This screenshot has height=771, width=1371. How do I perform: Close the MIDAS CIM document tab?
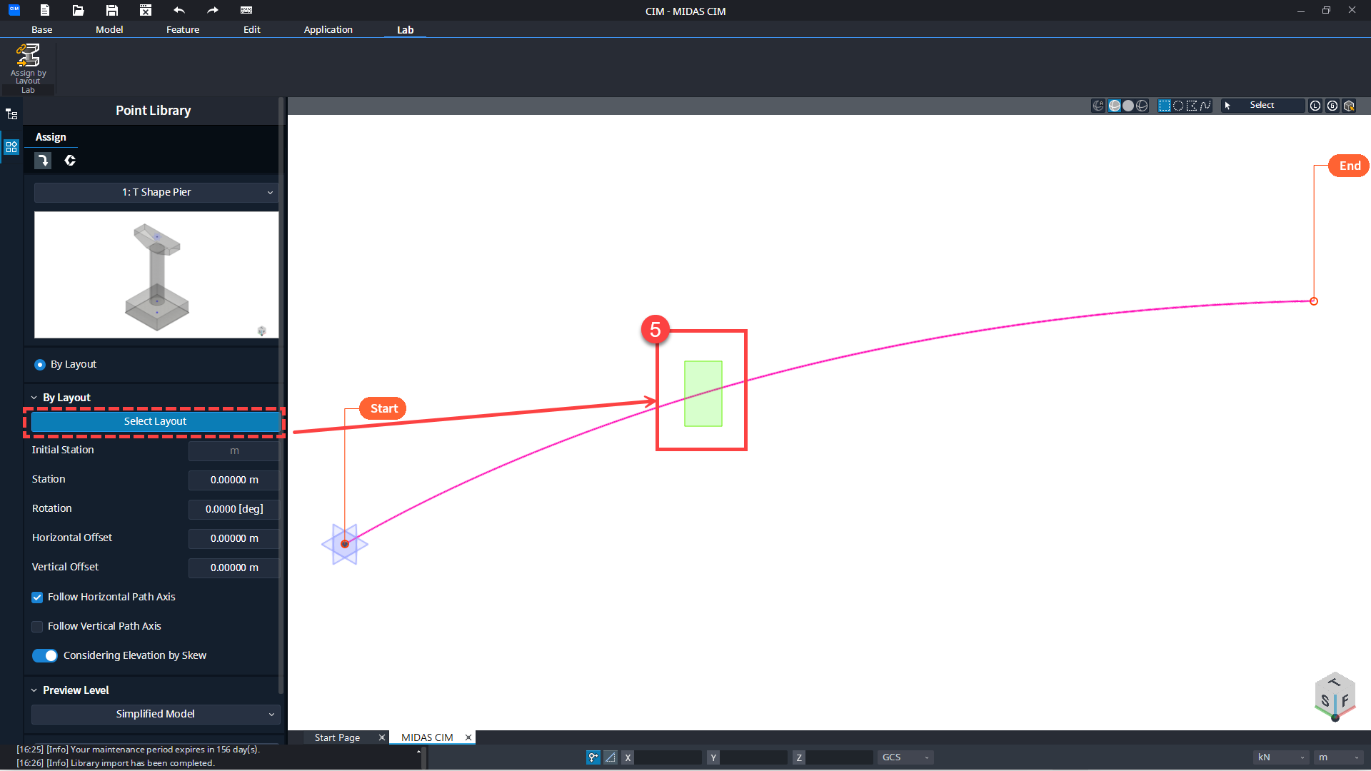tap(468, 737)
